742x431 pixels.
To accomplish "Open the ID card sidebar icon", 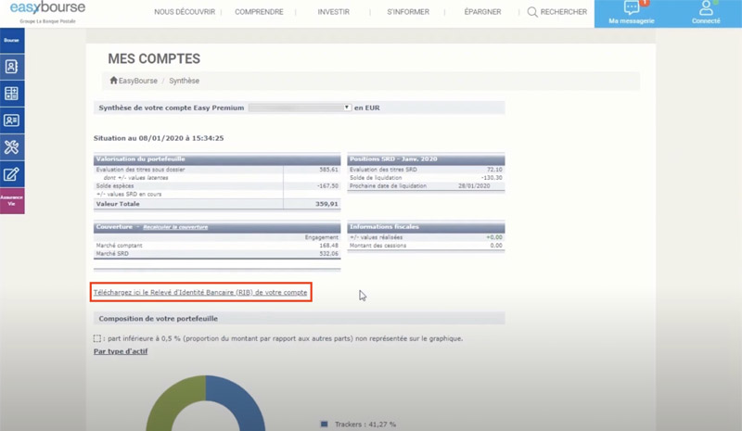I will [x=12, y=120].
